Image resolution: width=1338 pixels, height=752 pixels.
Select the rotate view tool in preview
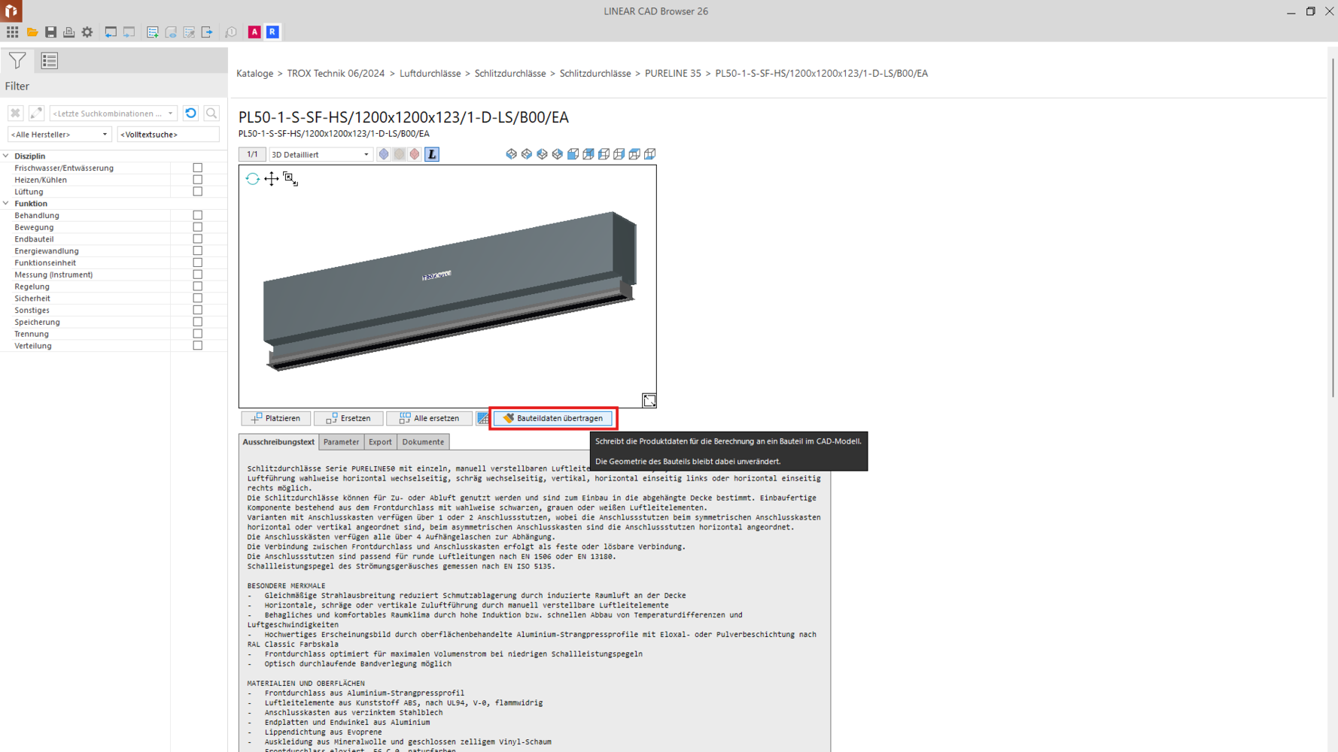[252, 179]
